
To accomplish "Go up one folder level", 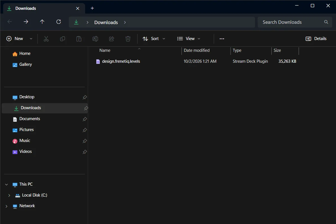I will pos(42,22).
